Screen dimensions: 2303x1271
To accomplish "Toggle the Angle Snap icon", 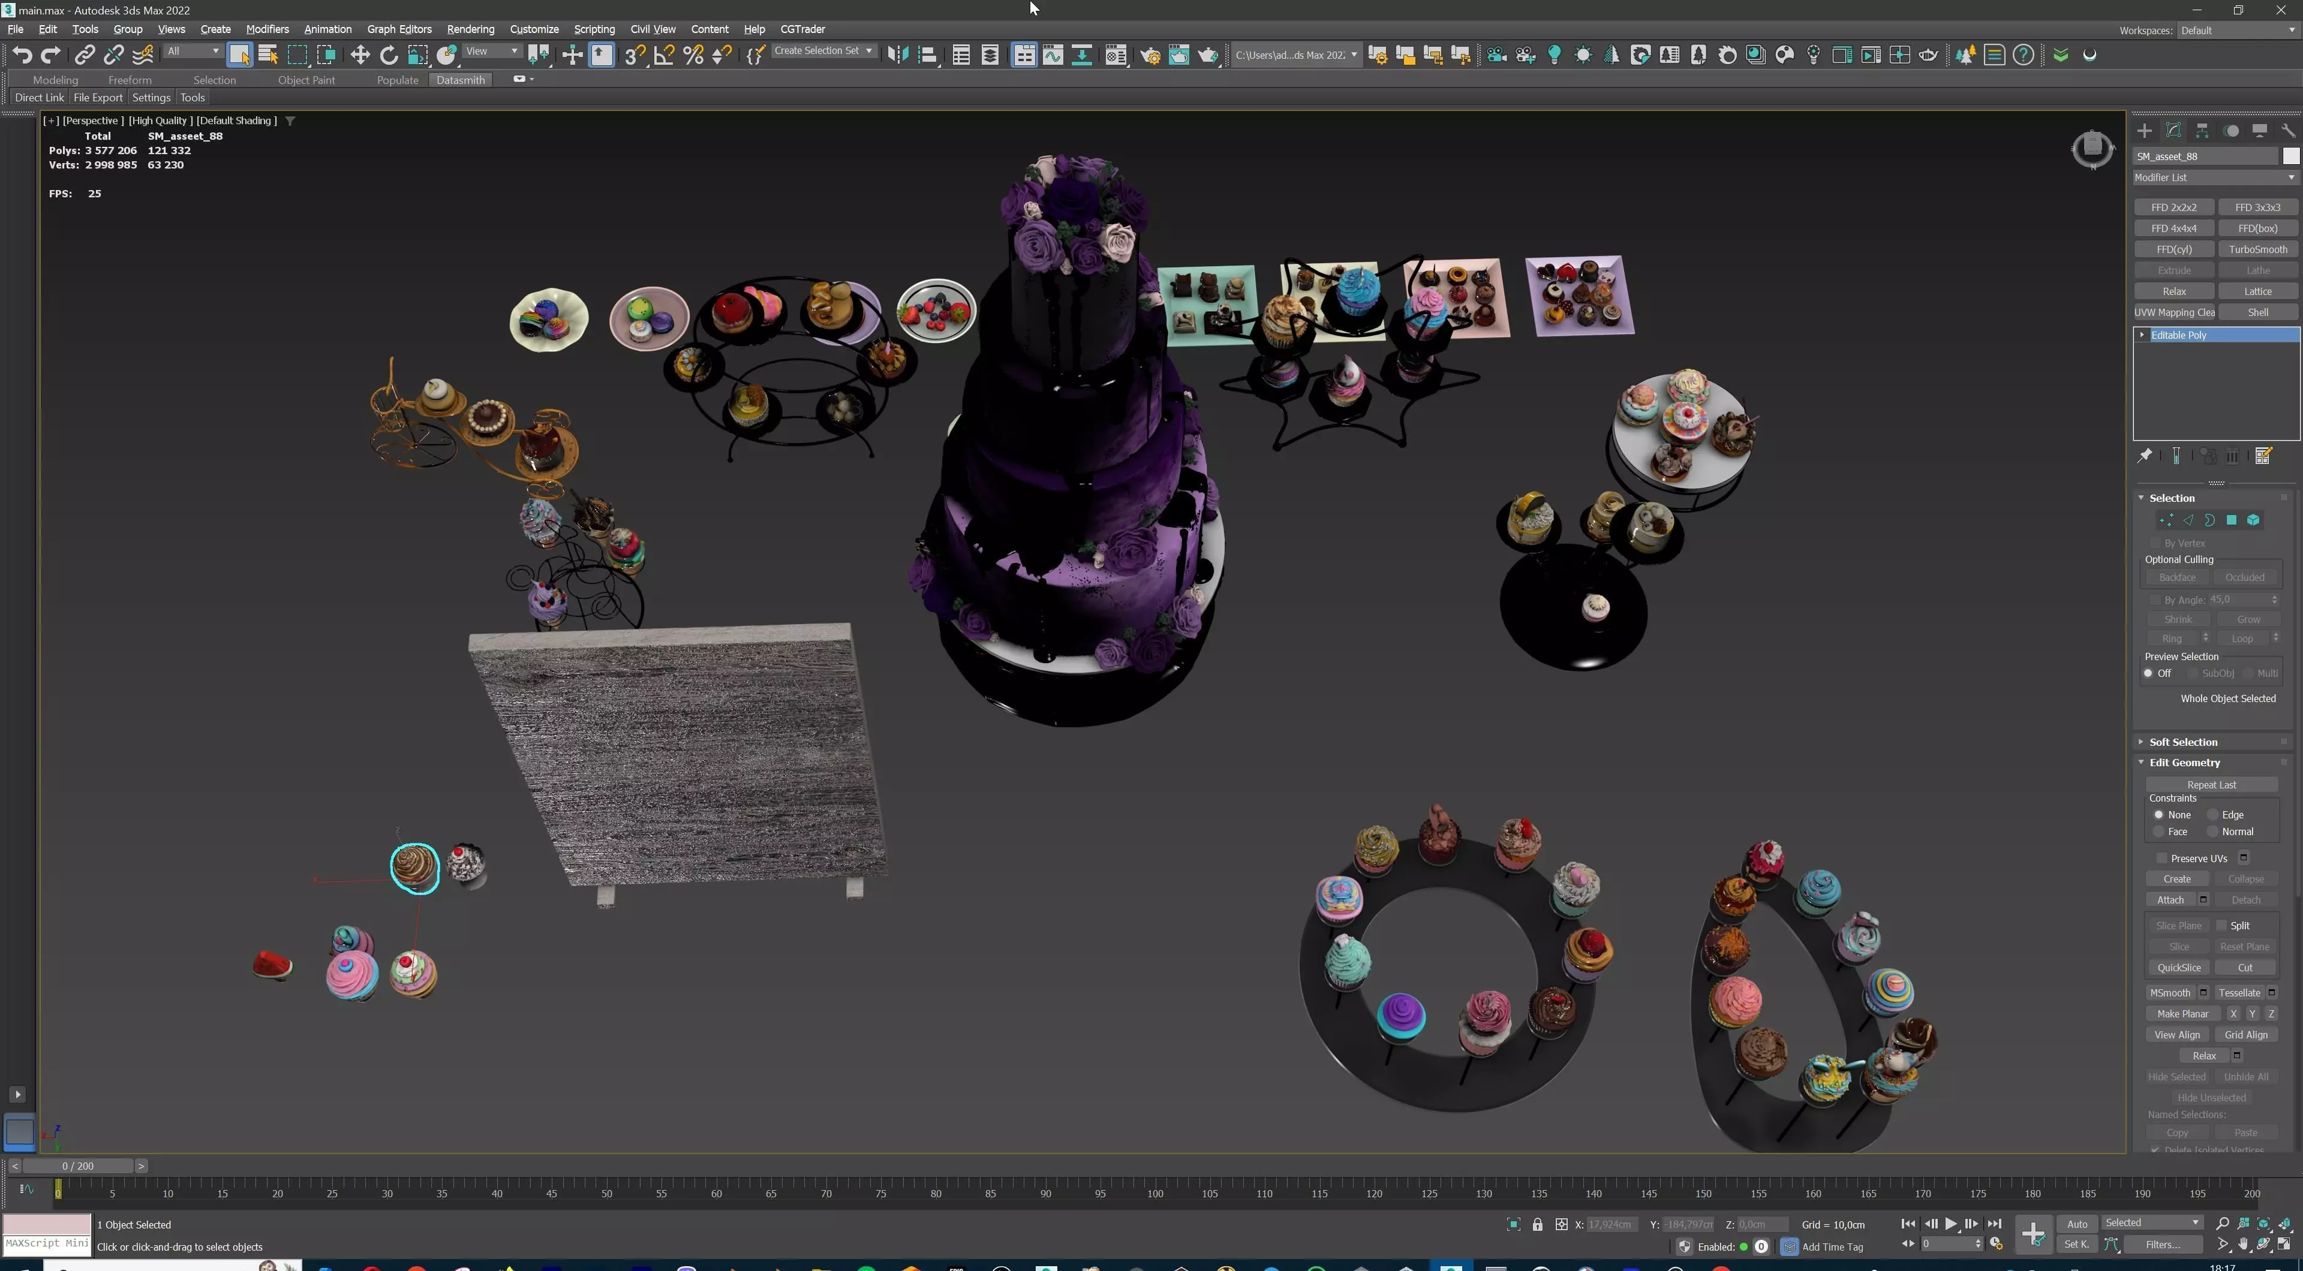I will [663, 55].
